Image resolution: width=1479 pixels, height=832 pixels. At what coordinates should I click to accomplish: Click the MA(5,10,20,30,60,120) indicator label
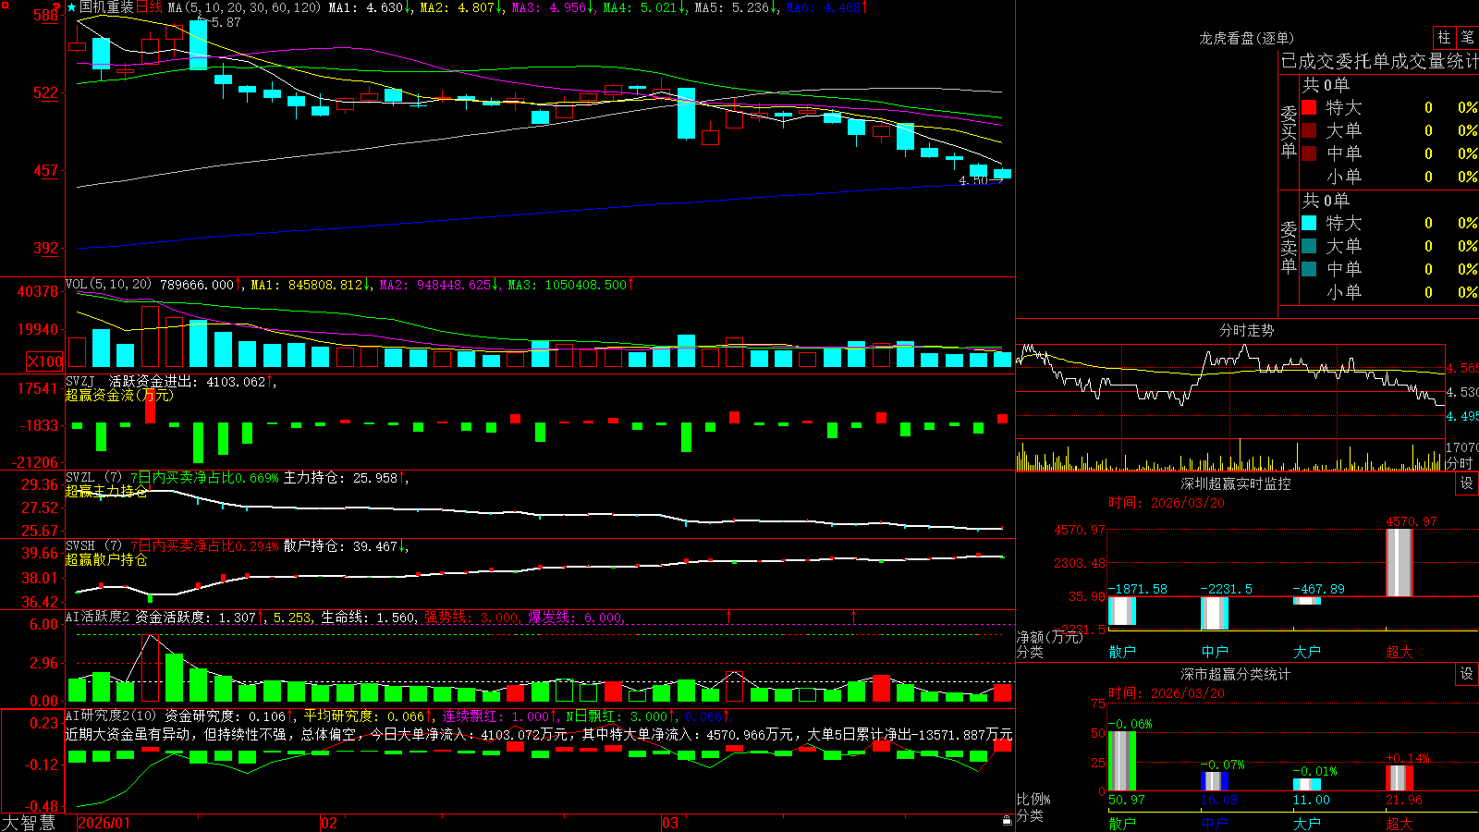tap(244, 7)
